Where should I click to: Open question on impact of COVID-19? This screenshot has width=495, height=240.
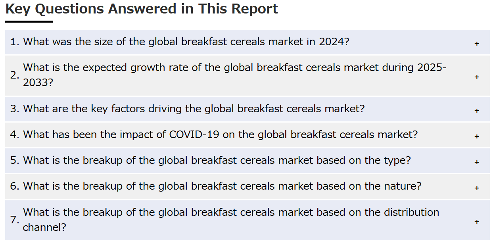coord(247,135)
